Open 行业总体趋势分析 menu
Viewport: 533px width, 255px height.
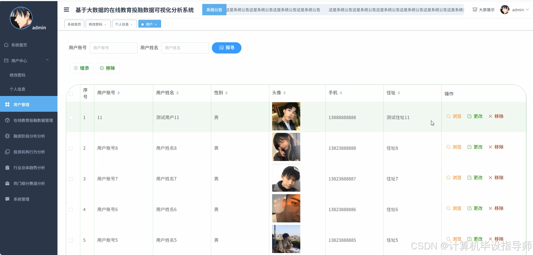tap(29, 167)
